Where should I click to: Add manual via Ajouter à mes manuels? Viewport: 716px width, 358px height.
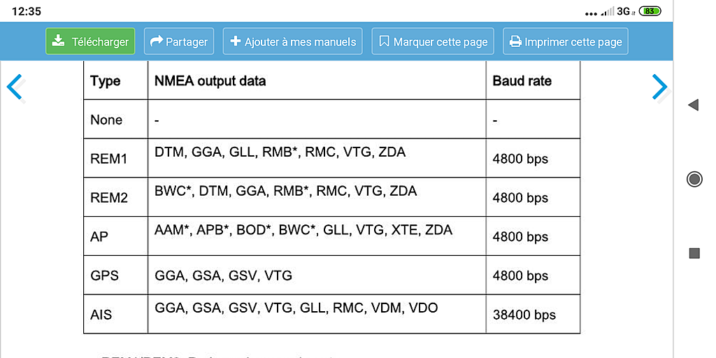[293, 41]
